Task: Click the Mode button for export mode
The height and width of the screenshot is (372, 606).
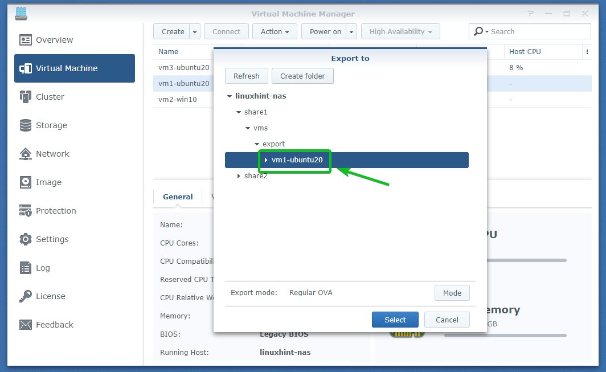Action: pyautogui.click(x=452, y=293)
